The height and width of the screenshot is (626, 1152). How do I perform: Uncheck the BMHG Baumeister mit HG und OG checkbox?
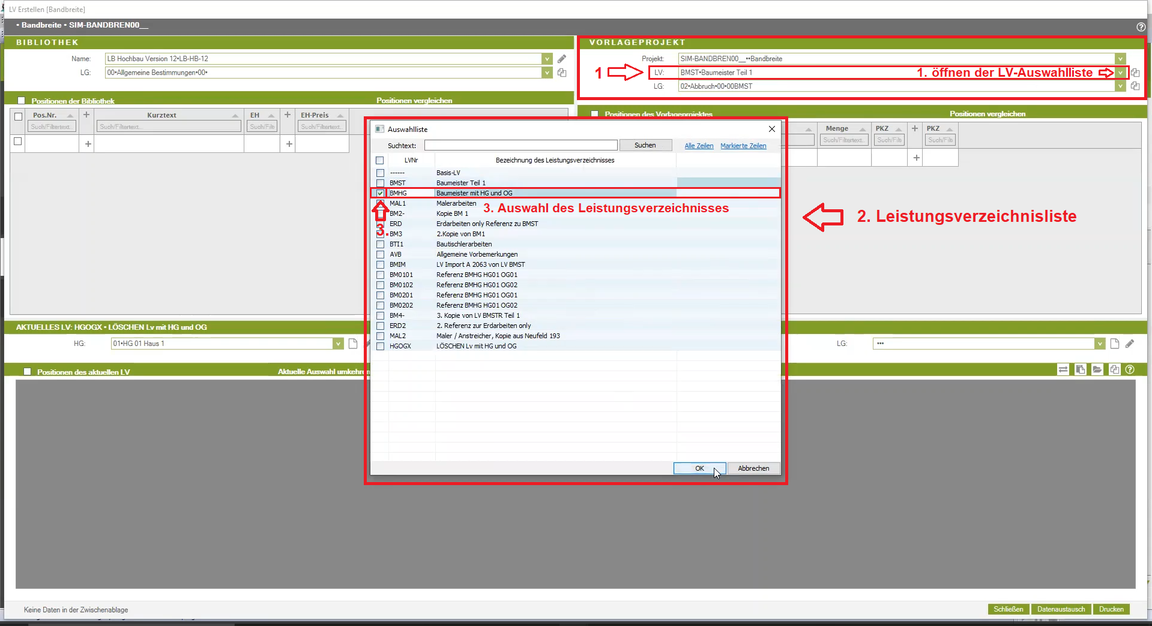click(380, 193)
